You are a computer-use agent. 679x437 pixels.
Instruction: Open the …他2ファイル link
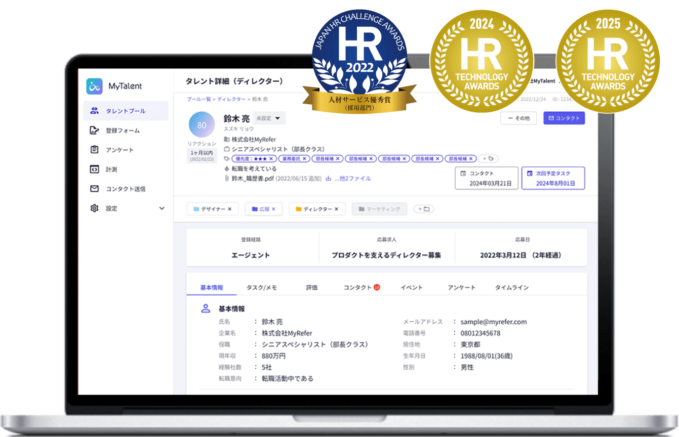pos(352,179)
